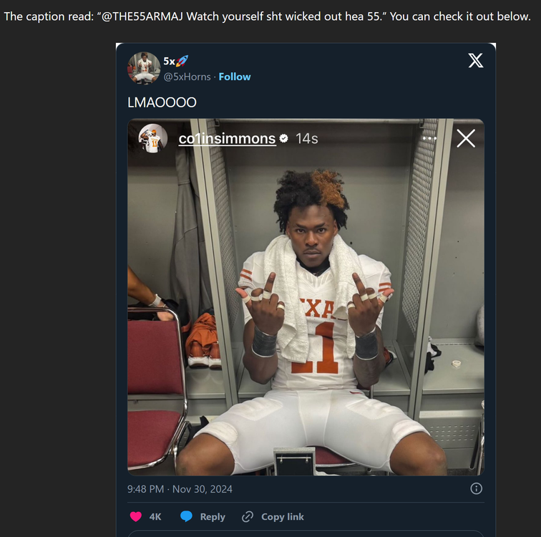The image size is (541, 537).
Task: Click the reply speech bubble icon
Action: (x=186, y=516)
